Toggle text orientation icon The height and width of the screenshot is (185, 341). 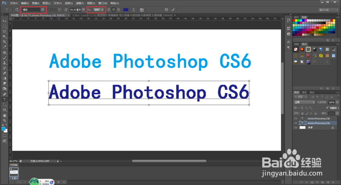coord(17,10)
